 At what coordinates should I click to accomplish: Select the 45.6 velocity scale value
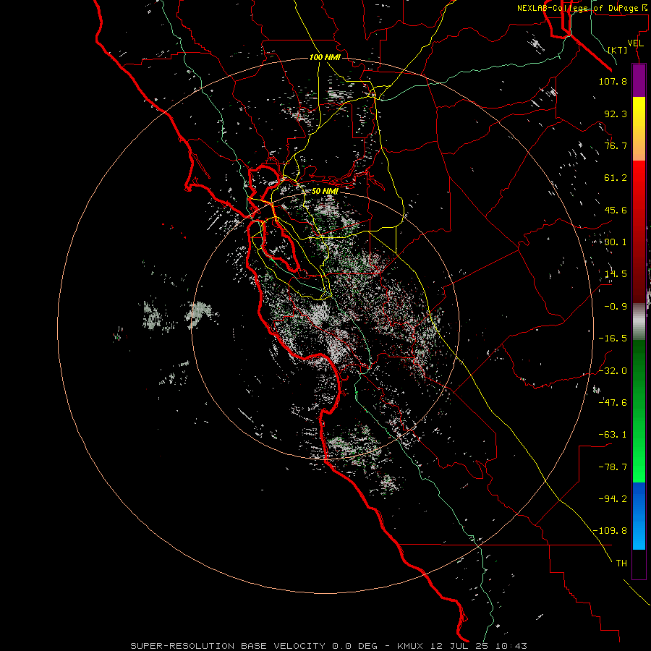point(616,210)
